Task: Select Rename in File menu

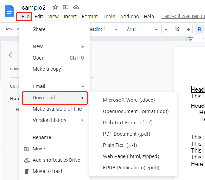Action: 54,137
